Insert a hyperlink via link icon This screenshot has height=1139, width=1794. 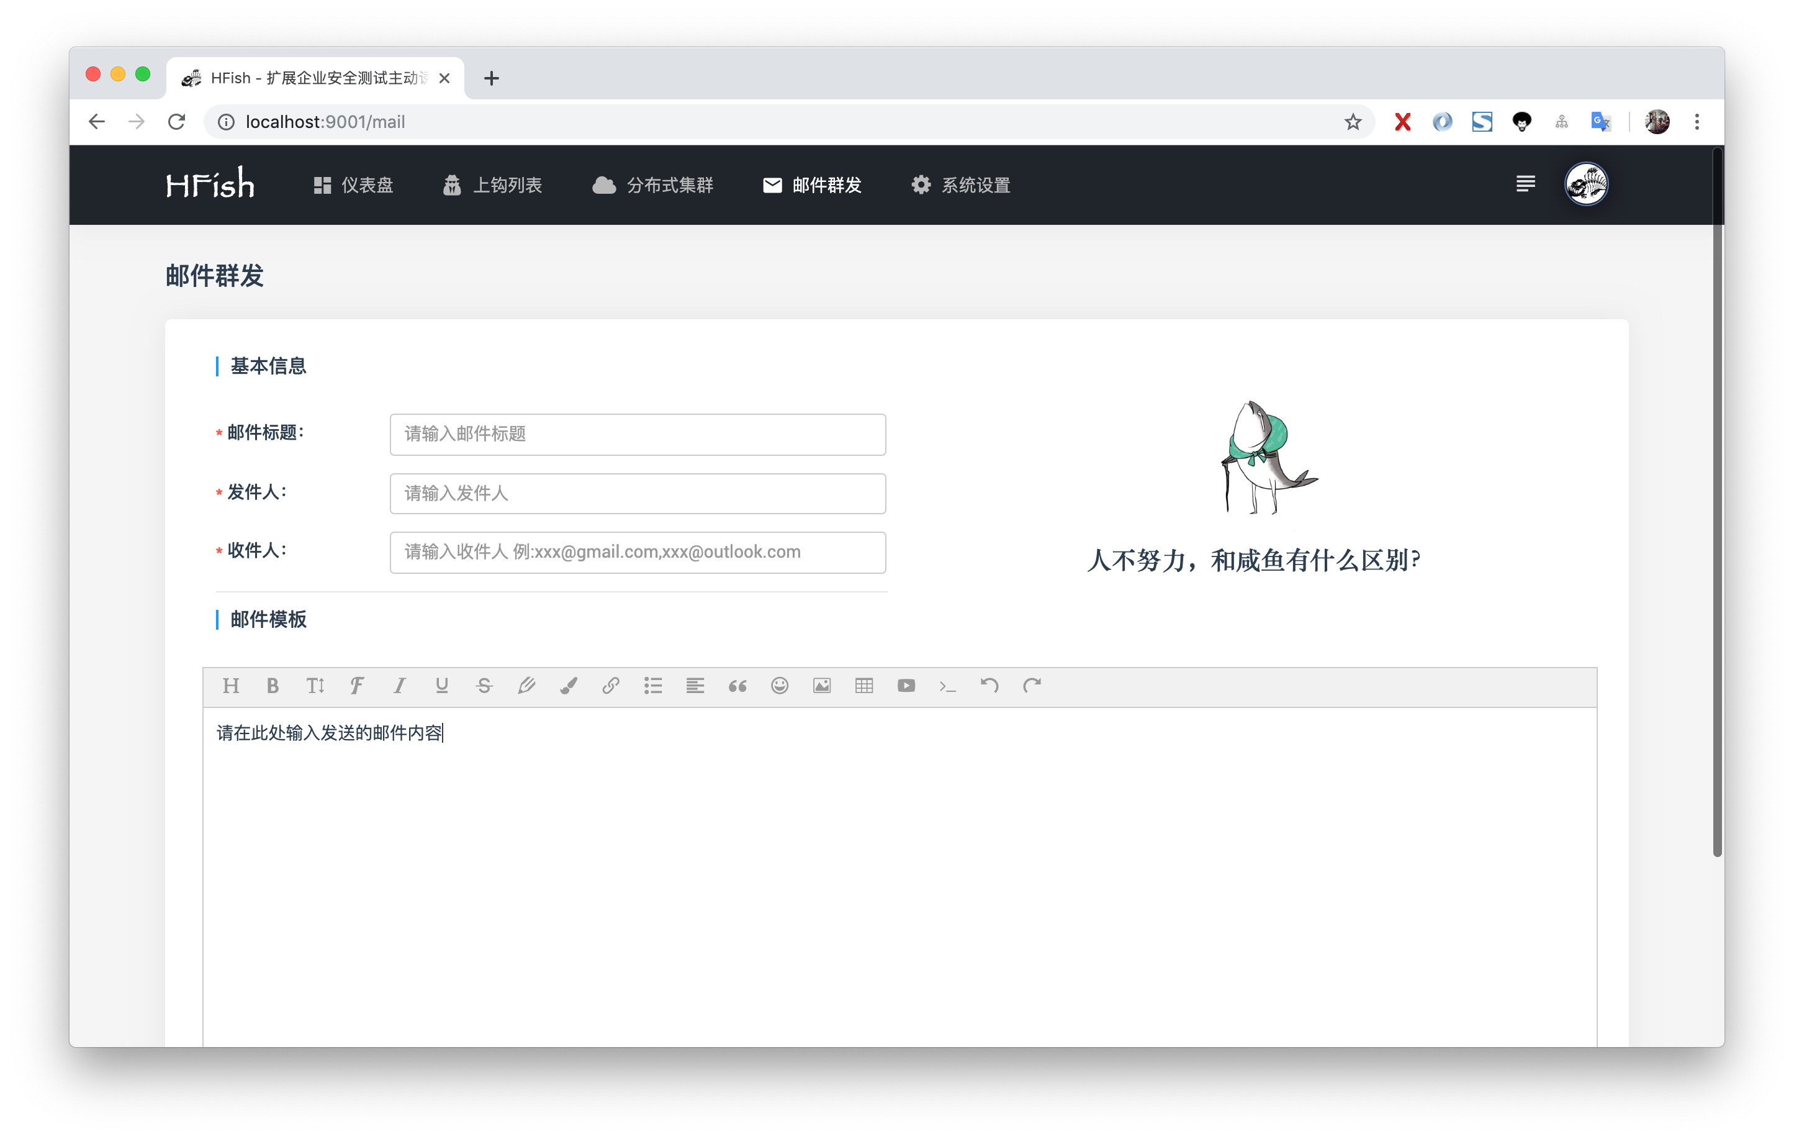click(611, 686)
